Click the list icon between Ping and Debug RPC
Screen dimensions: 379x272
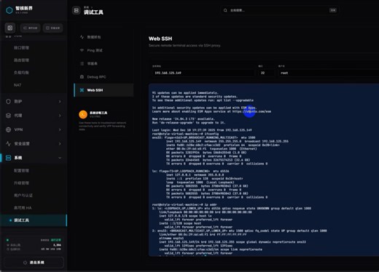coord(82,63)
